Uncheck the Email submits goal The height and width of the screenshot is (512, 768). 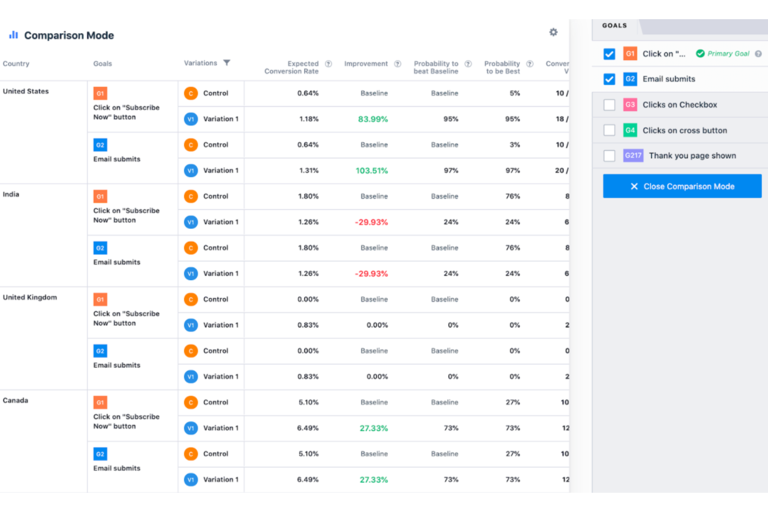609,79
